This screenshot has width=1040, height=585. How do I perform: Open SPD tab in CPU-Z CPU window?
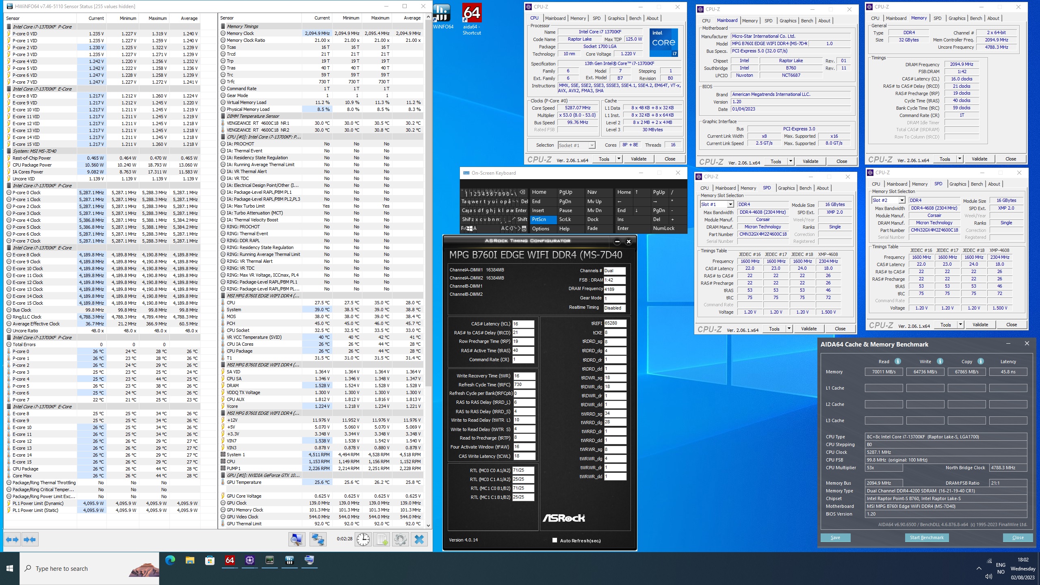click(596, 18)
